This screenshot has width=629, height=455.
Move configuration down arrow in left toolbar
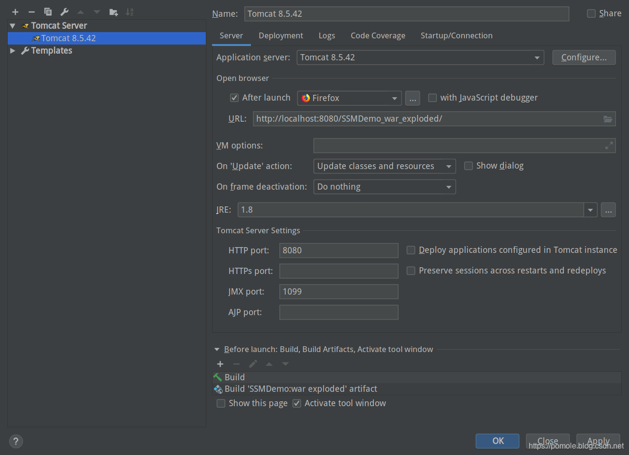[x=97, y=12]
